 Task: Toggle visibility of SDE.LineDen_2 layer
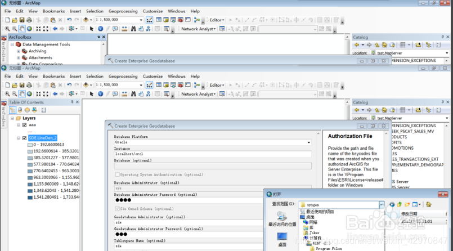(25, 138)
